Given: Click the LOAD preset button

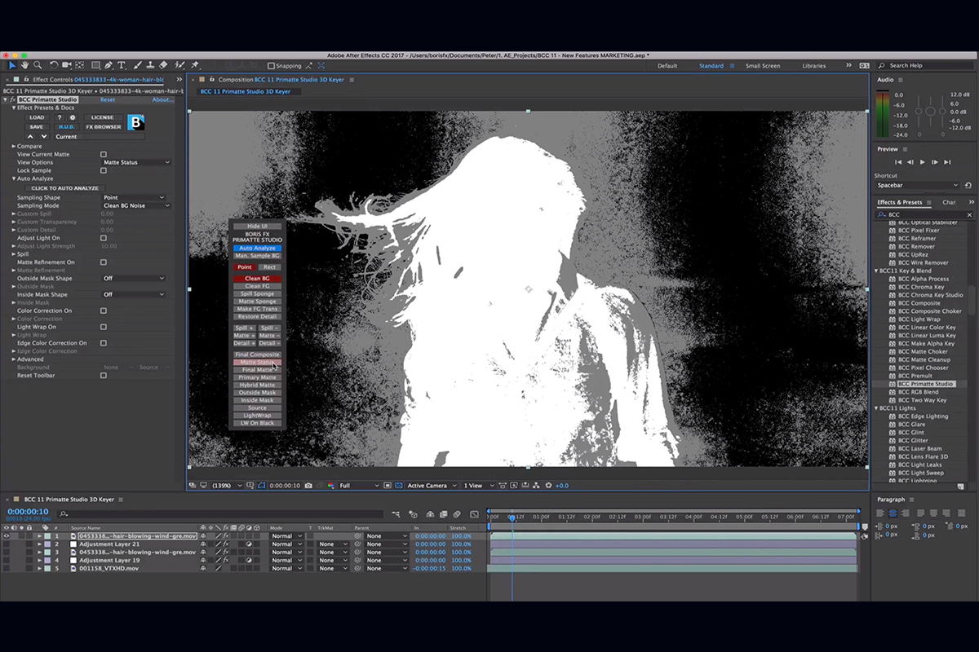Looking at the screenshot, I should click(37, 117).
